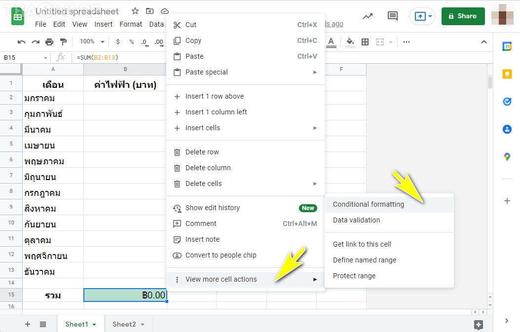The image size is (520, 332).
Task: Check the cloud document status icon
Action: [164, 11]
